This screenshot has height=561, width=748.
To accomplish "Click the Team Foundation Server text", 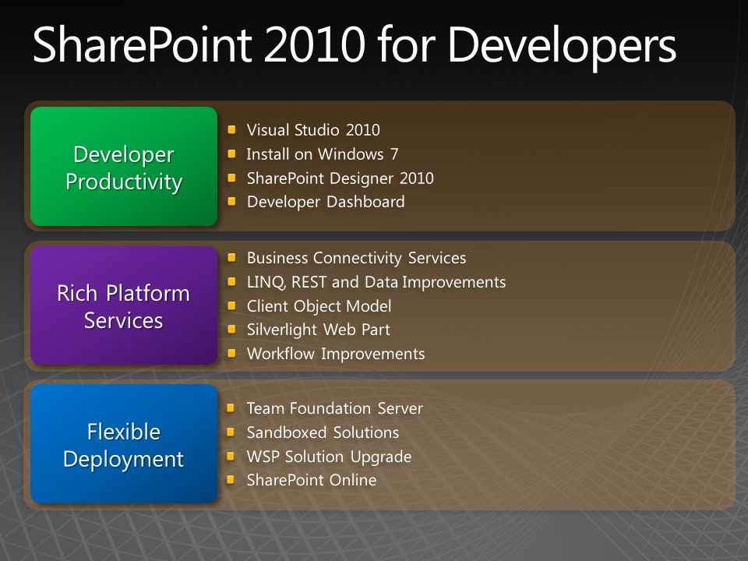I will (335, 408).
